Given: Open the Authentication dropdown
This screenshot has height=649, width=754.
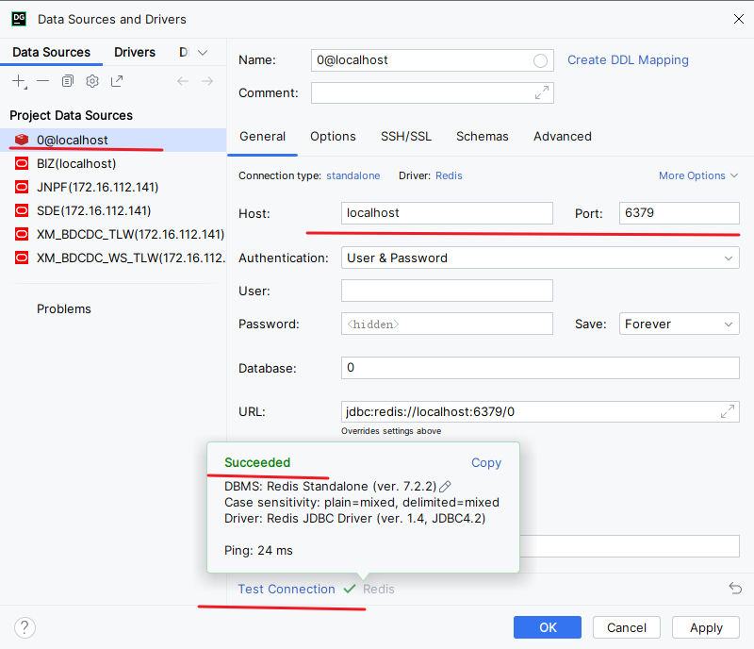Looking at the screenshot, I should coord(540,258).
